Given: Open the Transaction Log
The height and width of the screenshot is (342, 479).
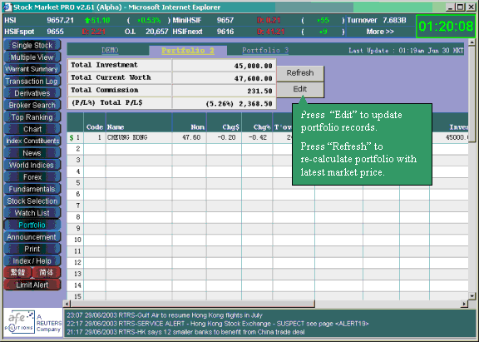Looking at the screenshot, I should click(x=32, y=82).
